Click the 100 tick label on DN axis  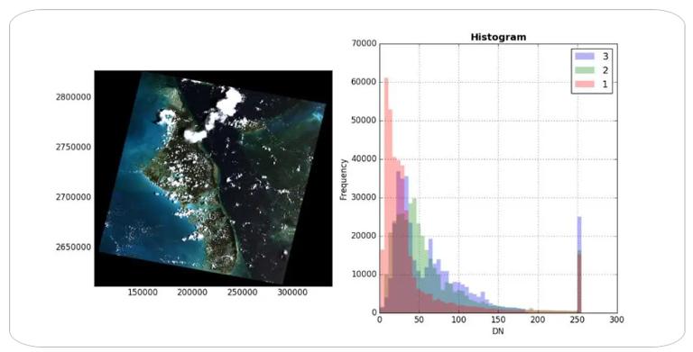pyautogui.click(x=458, y=320)
